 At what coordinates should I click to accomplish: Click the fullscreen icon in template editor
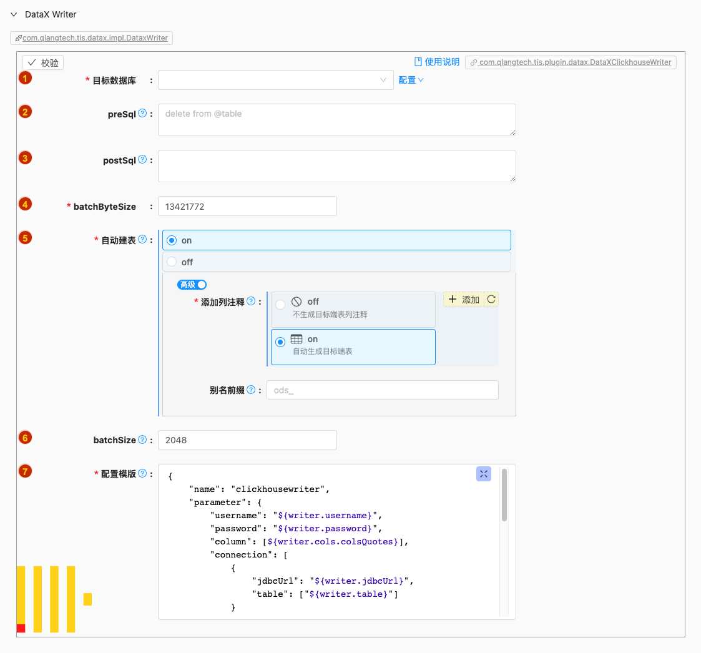(484, 474)
